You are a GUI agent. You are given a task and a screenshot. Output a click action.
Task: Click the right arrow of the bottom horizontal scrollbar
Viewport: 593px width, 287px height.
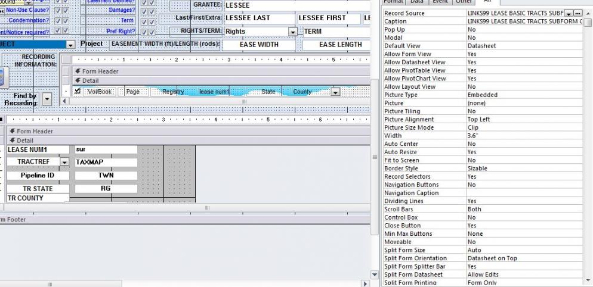pyautogui.click(x=365, y=283)
